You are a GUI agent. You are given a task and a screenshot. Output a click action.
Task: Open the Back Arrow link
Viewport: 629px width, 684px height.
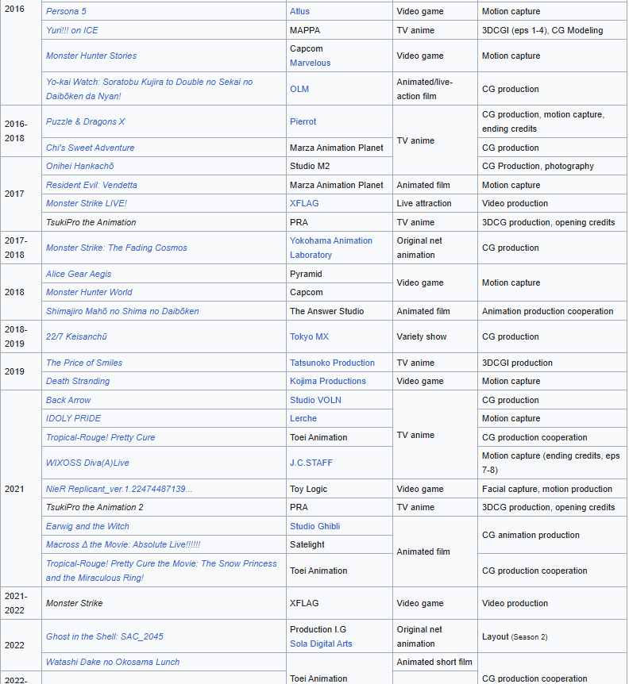pos(68,400)
